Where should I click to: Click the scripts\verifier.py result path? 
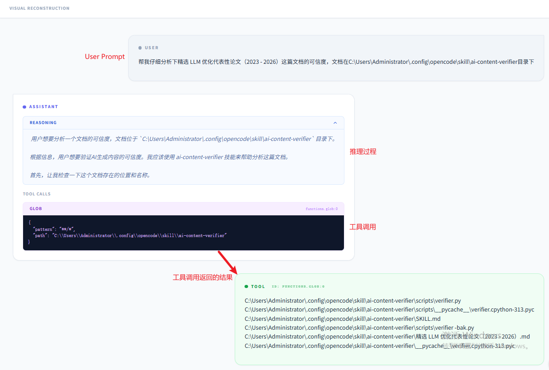coord(353,301)
